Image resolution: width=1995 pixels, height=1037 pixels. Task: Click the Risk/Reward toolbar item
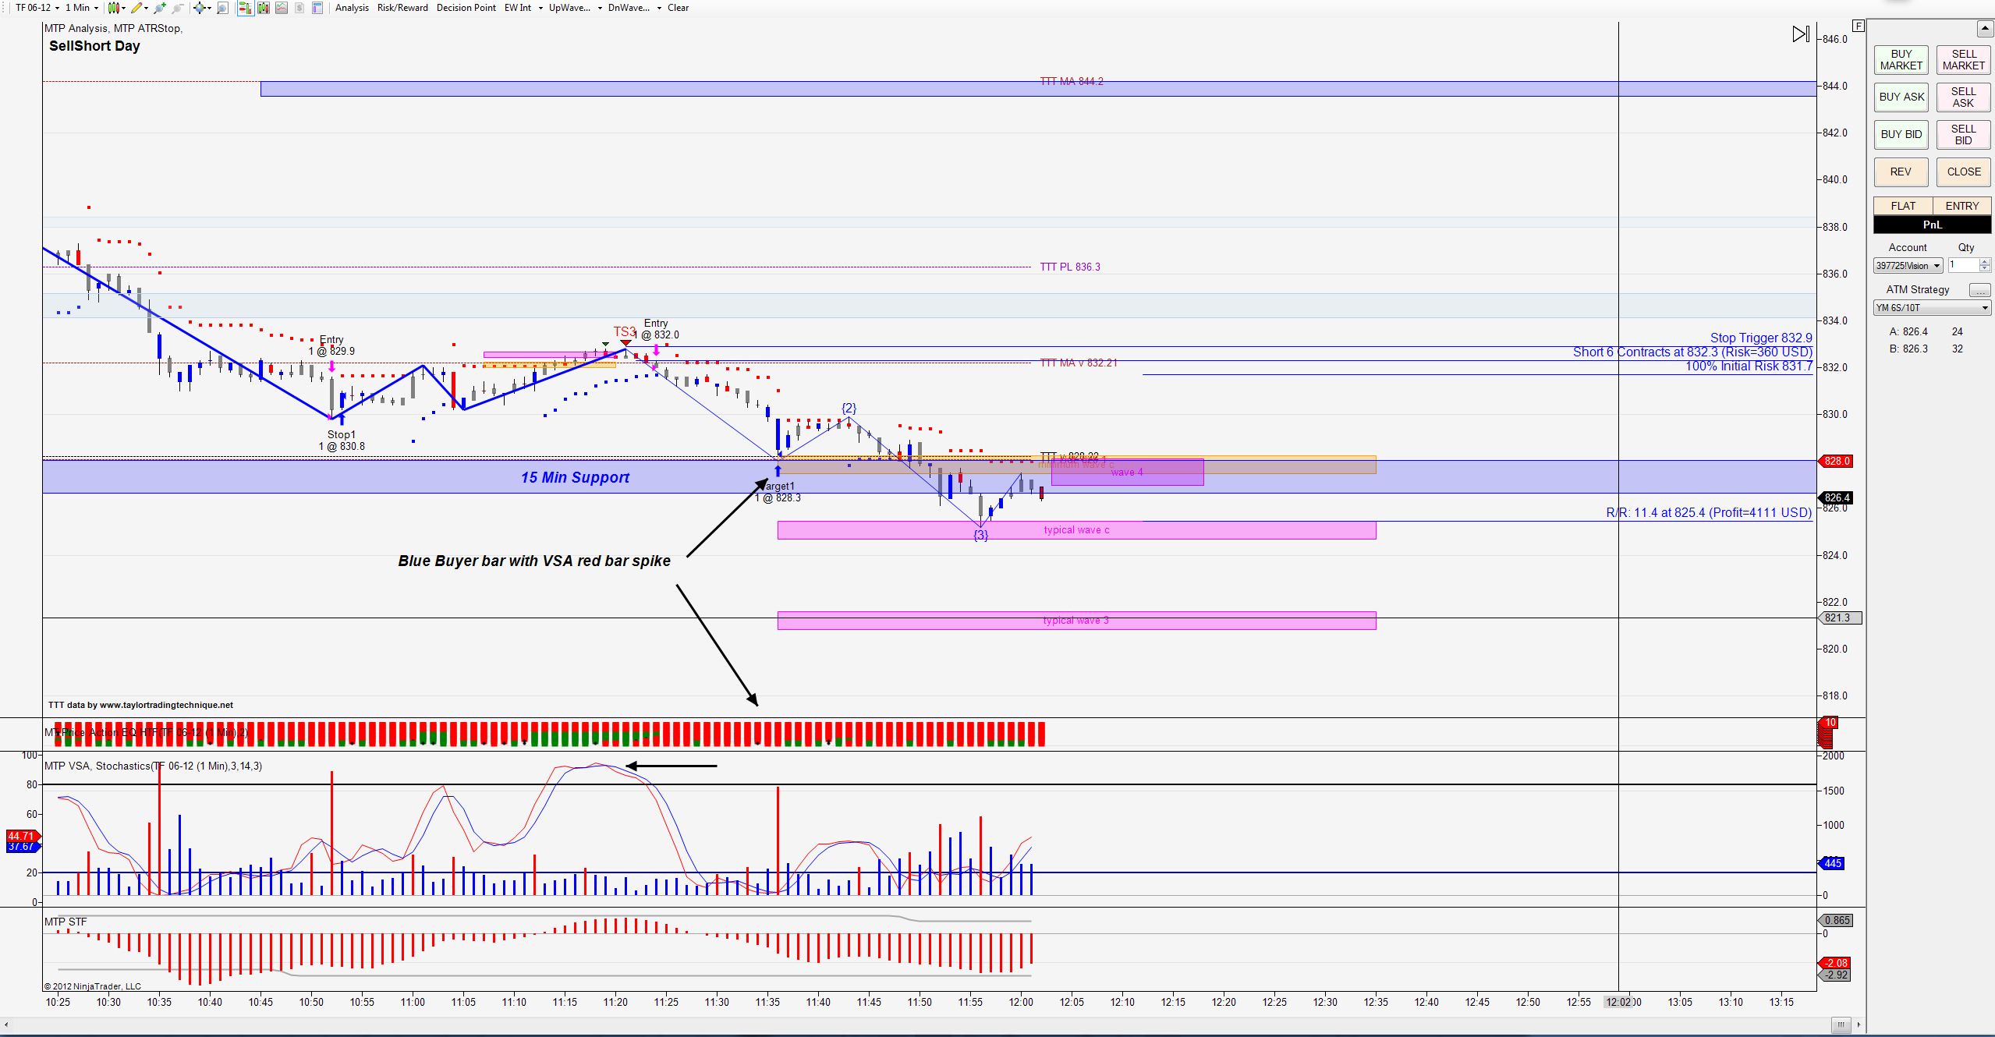pyautogui.click(x=402, y=8)
